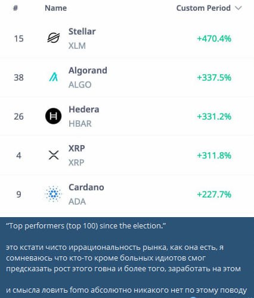Click Algorand's +337.5% change value
Screen dimensions: 254x298
(214, 77)
